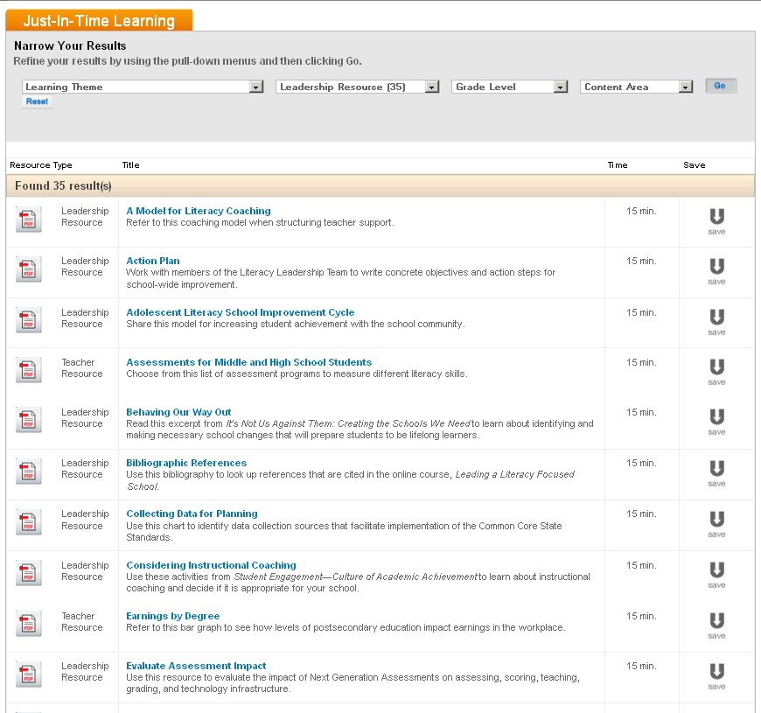This screenshot has width=761, height=713.
Task: Click the Reset button
Action: coord(37,101)
